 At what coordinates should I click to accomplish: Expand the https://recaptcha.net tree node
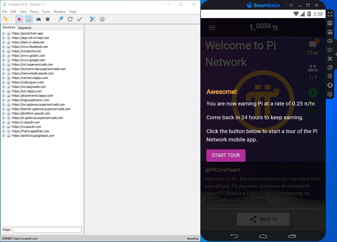point(4,51)
